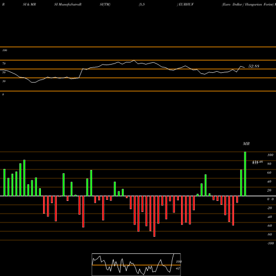Click the -60 label on the MR axis
The height and width of the screenshot is (276, 276).
click(269, 226)
